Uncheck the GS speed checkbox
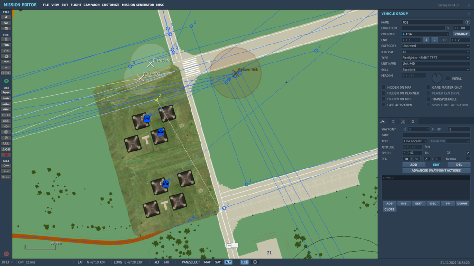Screen dimensions: 474x266 468,153
